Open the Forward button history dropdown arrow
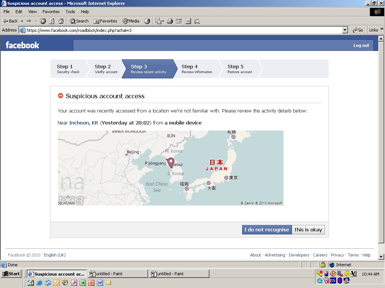385x288 pixels. tap(36, 21)
